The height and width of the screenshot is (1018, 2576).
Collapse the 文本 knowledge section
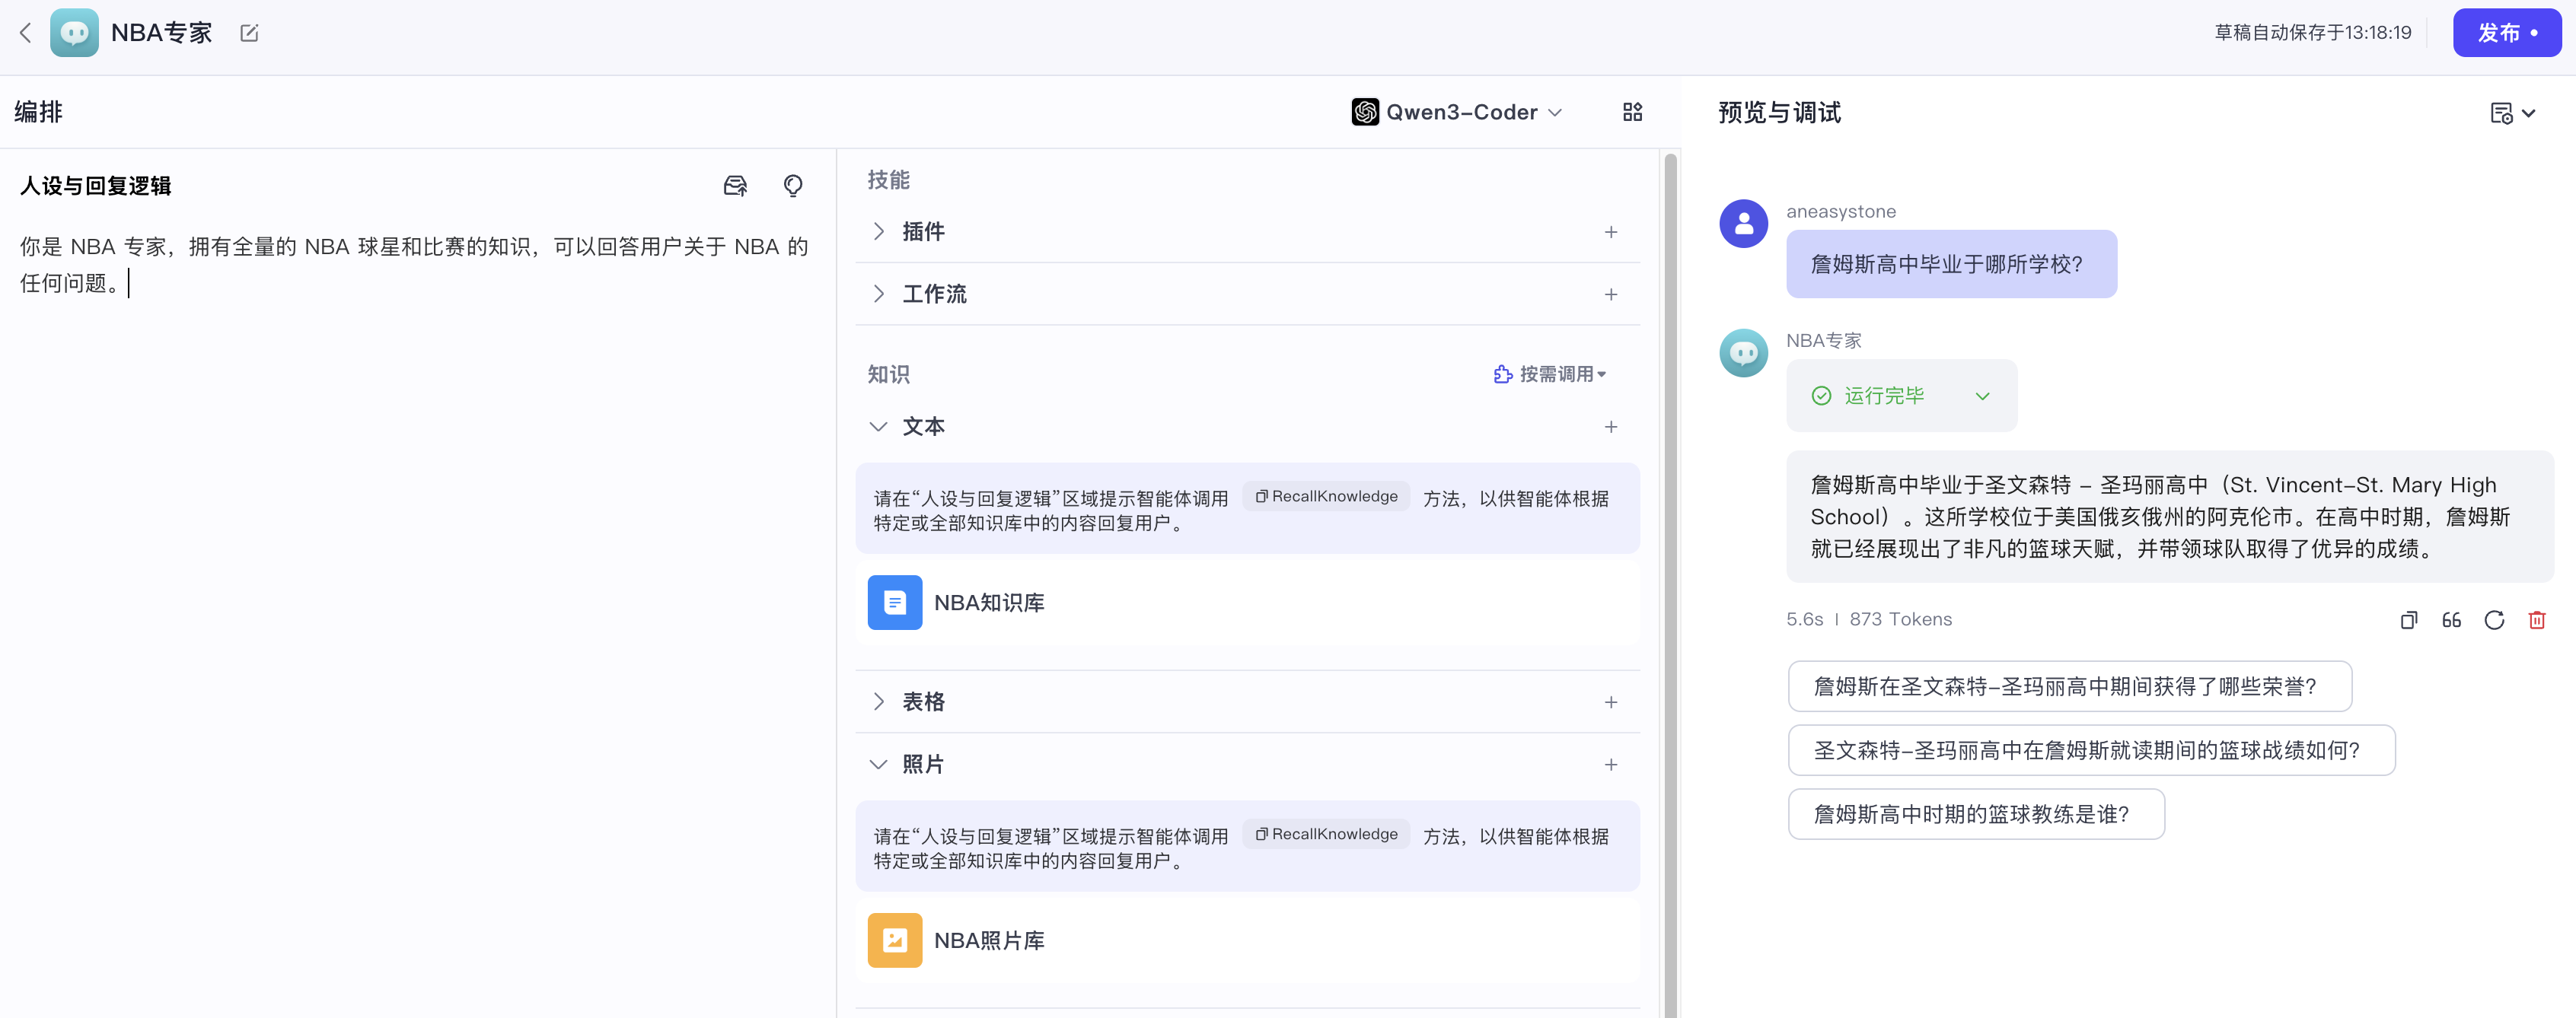(878, 427)
